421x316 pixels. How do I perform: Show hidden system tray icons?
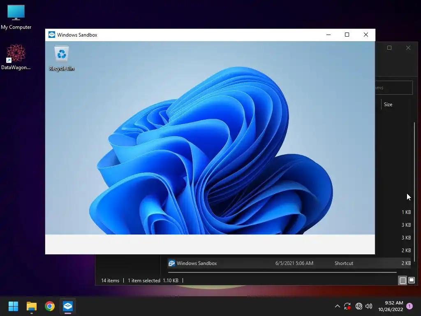point(338,306)
